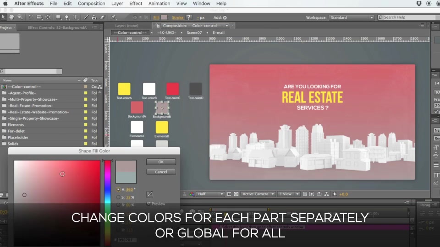Screen dimensions: 440x247
Task: Select the Eraser tool
Action: click(102, 17)
